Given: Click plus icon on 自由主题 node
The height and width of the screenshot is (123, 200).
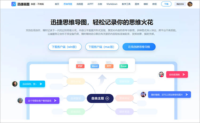Looking at the screenshot, I should [x=107, y=98].
